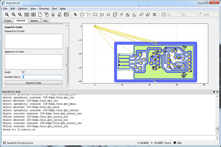Click the Polygon Subtraction icon
The height and width of the screenshot is (147, 221).
(128, 14)
